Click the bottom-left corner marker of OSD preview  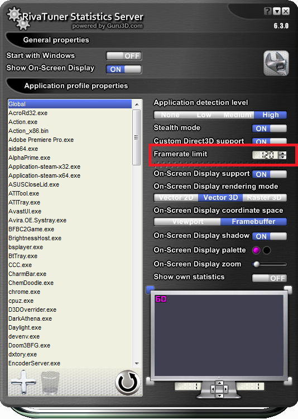[x=150, y=381]
